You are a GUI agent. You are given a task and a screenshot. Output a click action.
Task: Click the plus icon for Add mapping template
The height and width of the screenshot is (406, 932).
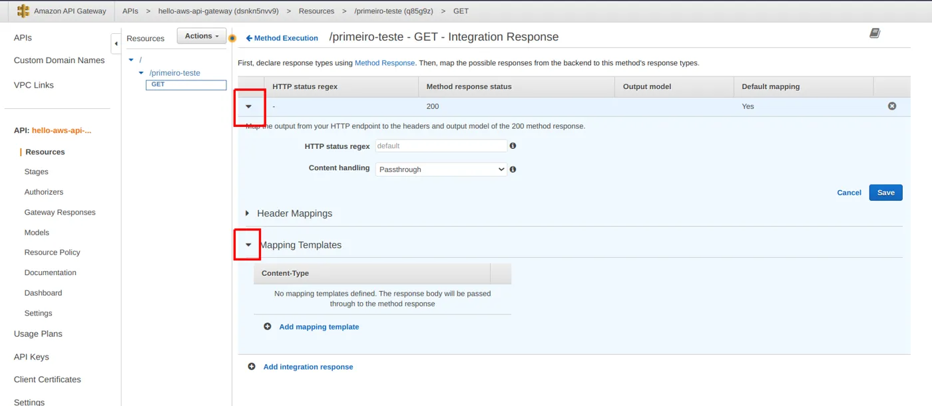268,327
